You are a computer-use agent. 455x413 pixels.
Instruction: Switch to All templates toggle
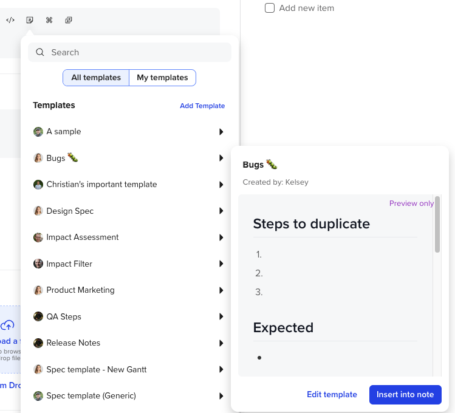[96, 78]
